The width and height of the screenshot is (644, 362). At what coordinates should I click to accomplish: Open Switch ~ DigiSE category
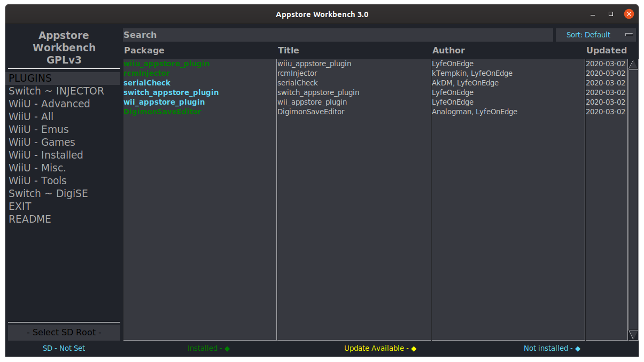[64, 193]
